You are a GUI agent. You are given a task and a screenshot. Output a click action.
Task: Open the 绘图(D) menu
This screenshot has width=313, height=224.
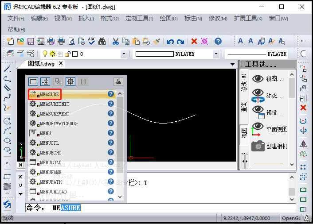coord(168,19)
